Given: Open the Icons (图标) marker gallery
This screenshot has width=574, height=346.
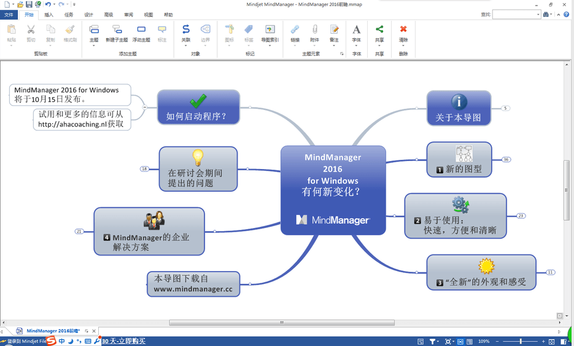Looking at the screenshot, I should (x=230, y=29).
